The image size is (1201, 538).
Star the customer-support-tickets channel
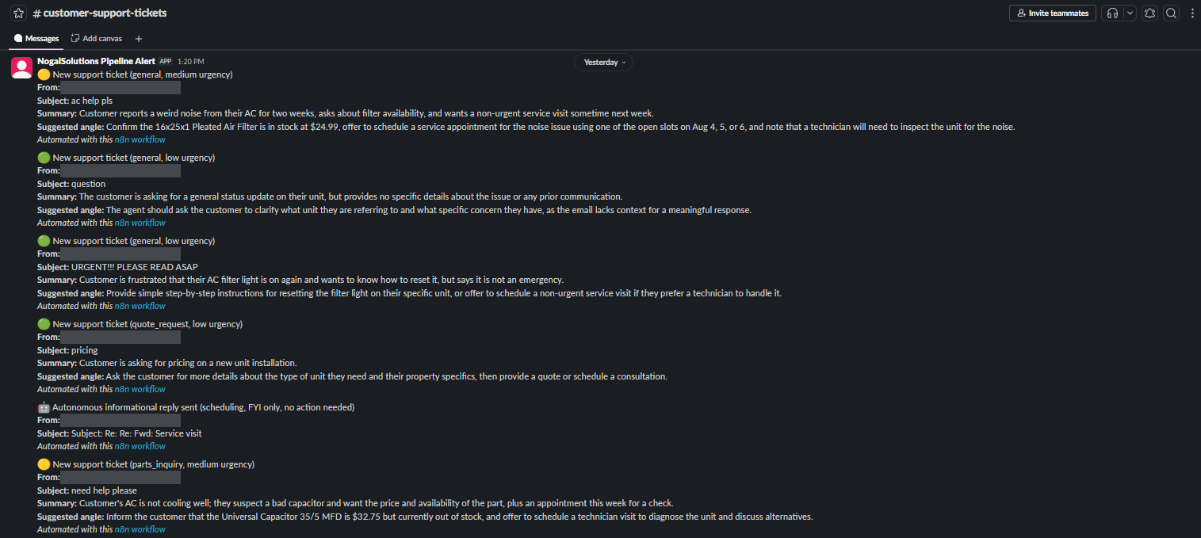click(19, 13)
